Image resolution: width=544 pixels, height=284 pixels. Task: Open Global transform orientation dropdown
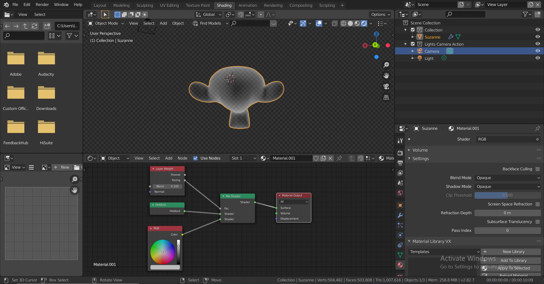[x=208, y=14]
